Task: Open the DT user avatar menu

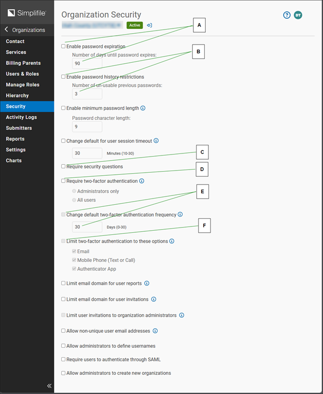Action: [x=298, y=15]
